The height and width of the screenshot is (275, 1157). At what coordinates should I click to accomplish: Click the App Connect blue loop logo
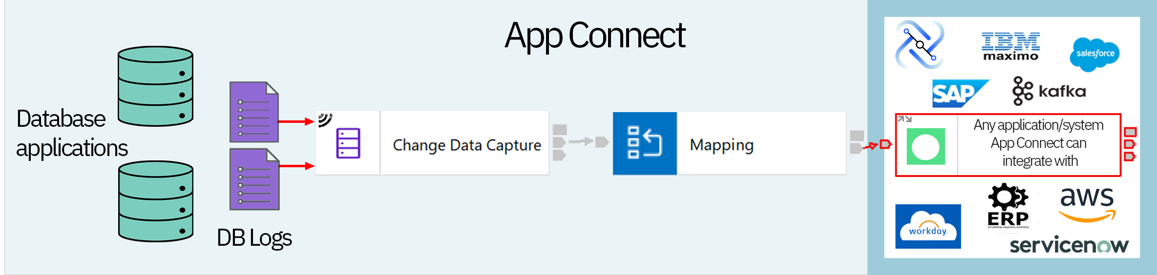[x=920, y=44]
